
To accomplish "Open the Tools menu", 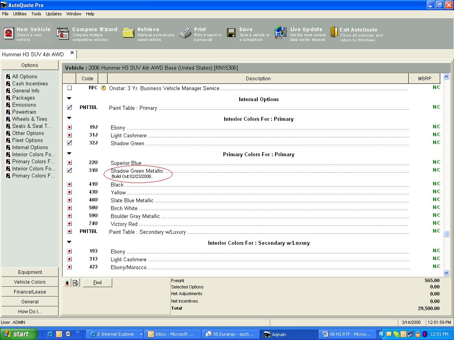I will point(36,14).
